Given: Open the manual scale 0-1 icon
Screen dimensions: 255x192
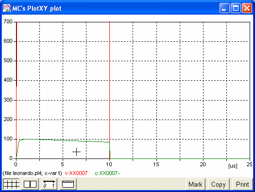Looking at the screenshot, I should coord(49,184).
